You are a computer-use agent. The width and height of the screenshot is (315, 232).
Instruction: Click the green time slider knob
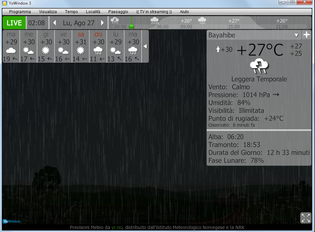(x=131, y=27)
